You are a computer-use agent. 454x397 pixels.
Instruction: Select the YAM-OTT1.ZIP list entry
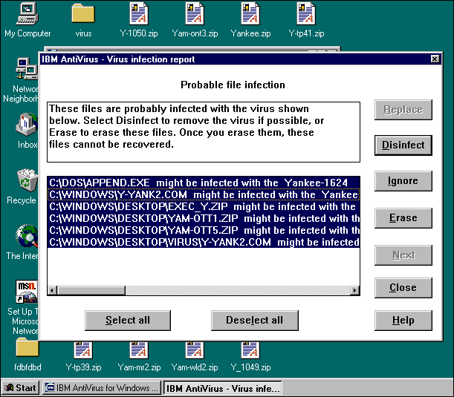204,218
